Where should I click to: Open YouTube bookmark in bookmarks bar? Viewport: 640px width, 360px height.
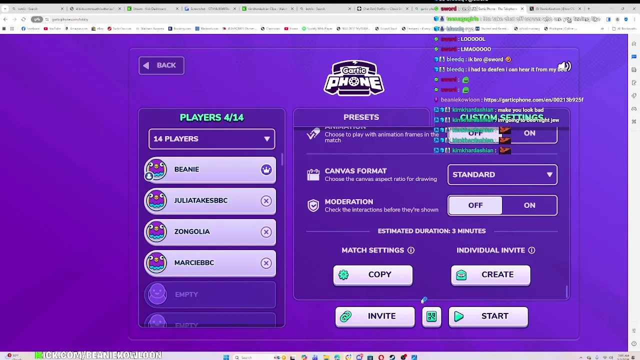pos(53,28)
